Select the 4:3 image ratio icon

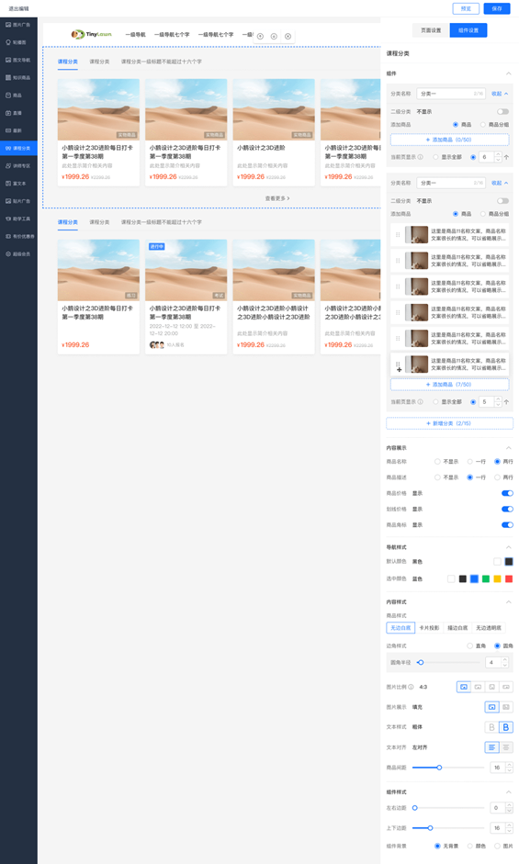click(464, 687)
